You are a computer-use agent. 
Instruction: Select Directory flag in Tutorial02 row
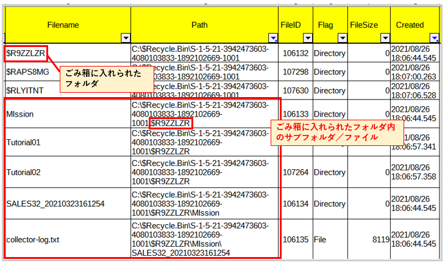click(330, 172)
